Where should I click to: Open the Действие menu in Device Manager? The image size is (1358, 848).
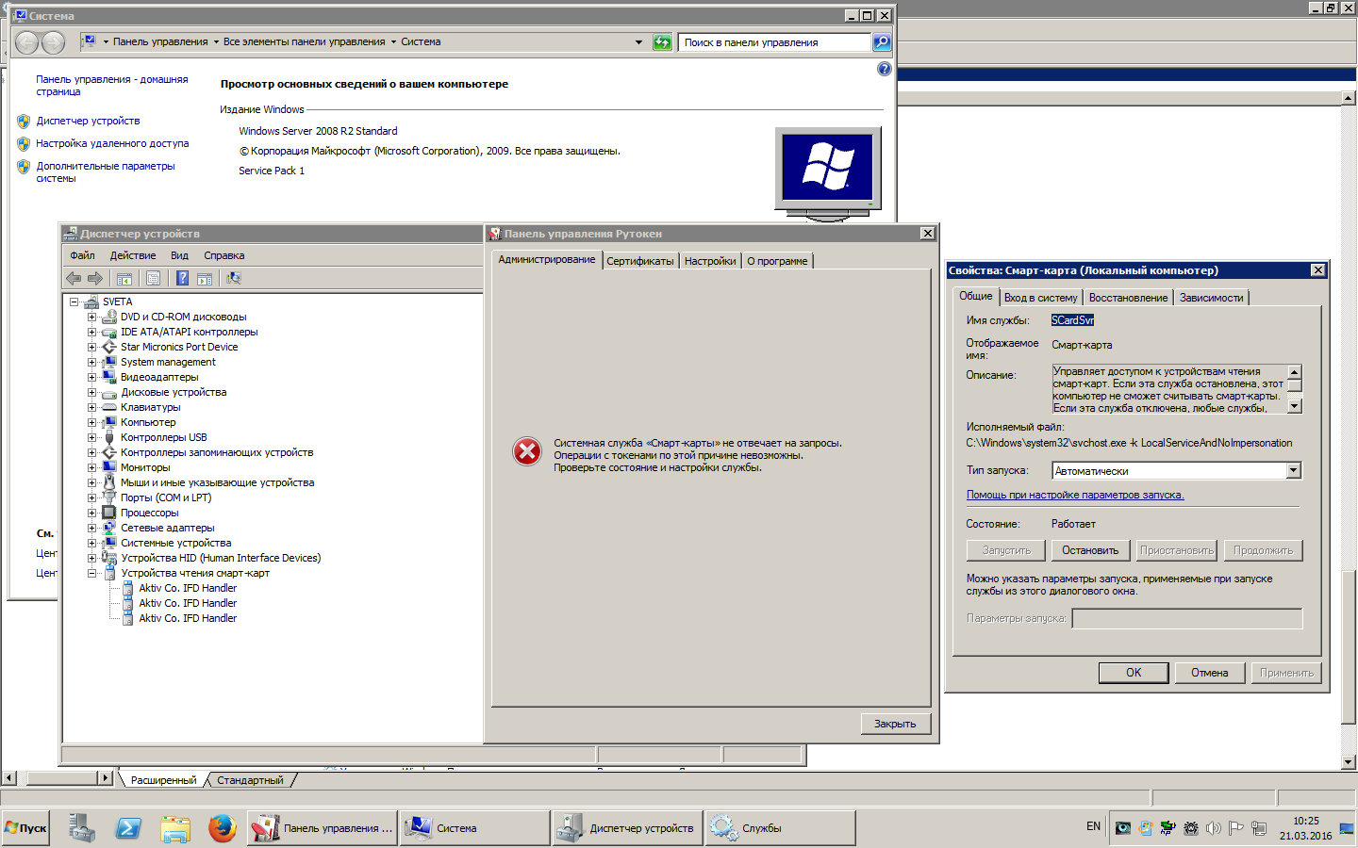(133, 255)
